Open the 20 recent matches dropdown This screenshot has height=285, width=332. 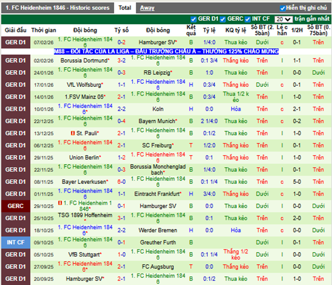283,19
